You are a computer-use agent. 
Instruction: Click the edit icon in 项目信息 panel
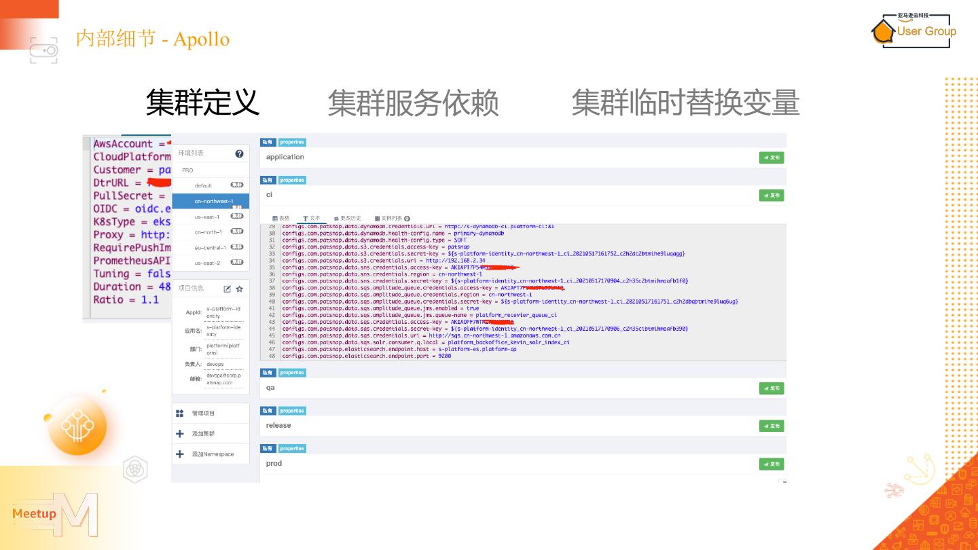coord(228,289)
